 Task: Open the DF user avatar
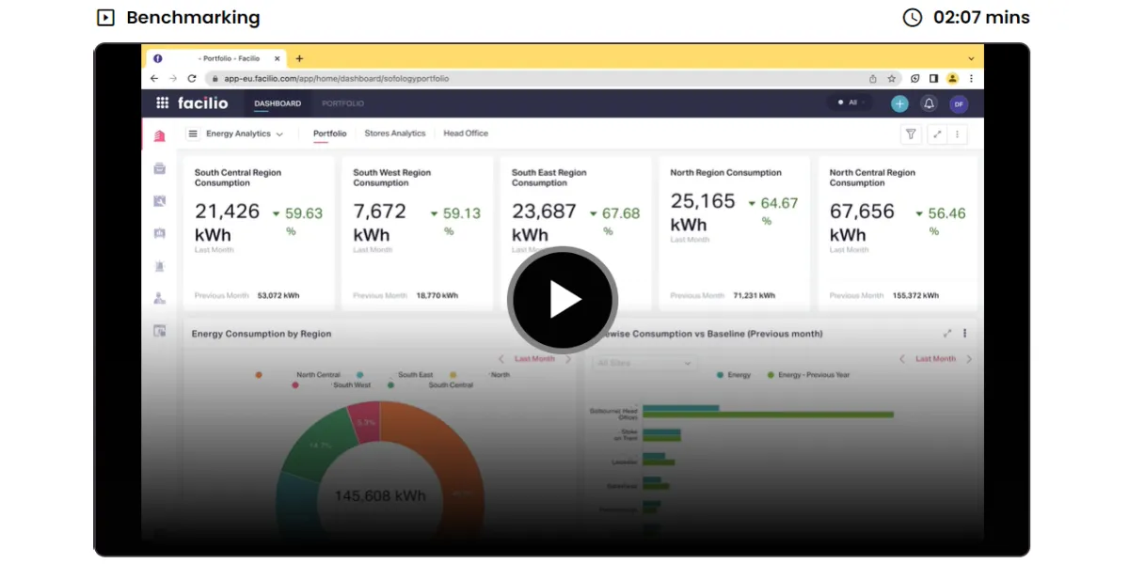pos(958,103)
